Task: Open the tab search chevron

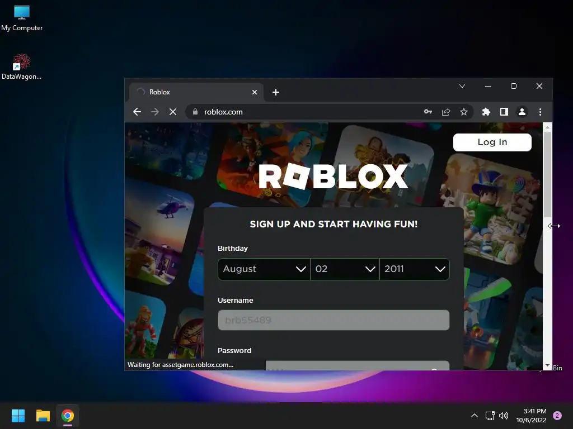Action: [x=462, y=86]
